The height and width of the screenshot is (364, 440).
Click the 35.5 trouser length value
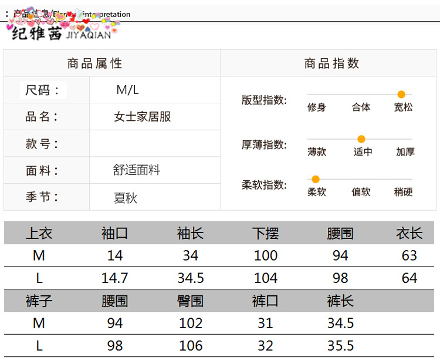pos(340,345)
